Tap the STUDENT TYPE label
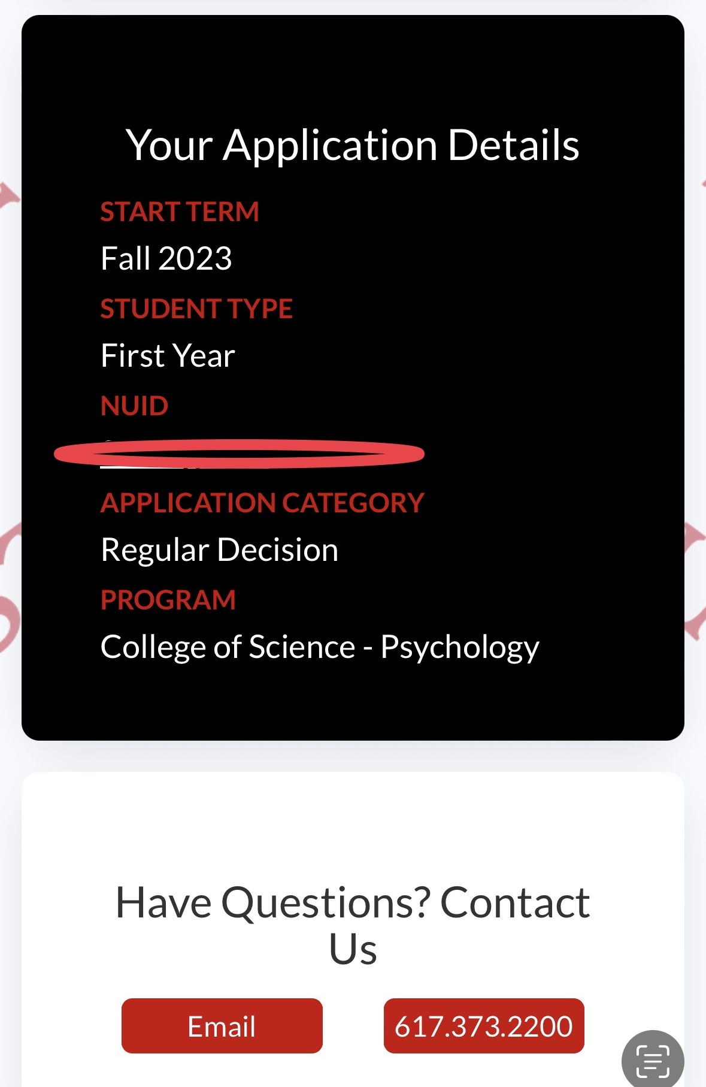Screen dimensions: 706x1087 196,309
